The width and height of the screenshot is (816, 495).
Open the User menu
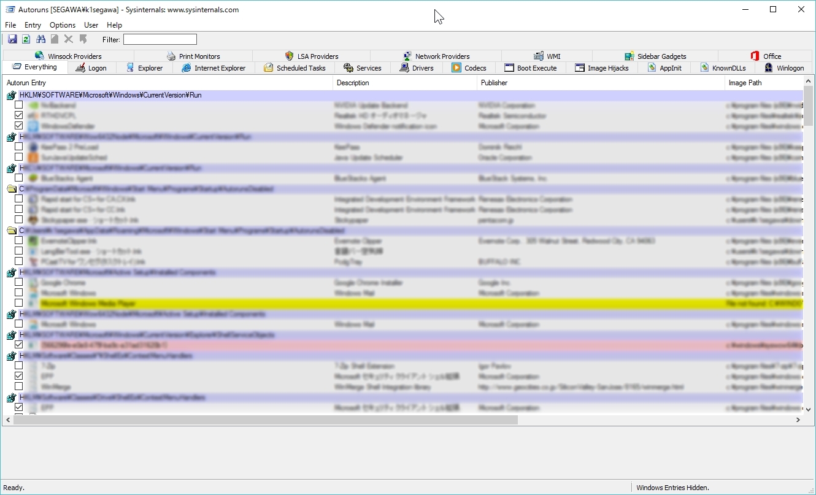(x=91, y=25)
